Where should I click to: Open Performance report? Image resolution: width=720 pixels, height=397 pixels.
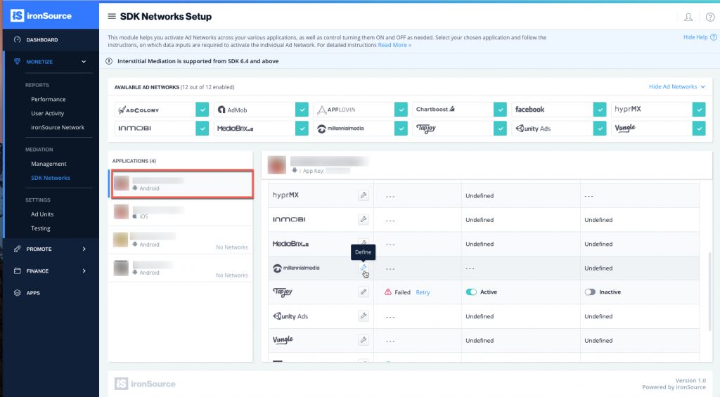point(49,99)
